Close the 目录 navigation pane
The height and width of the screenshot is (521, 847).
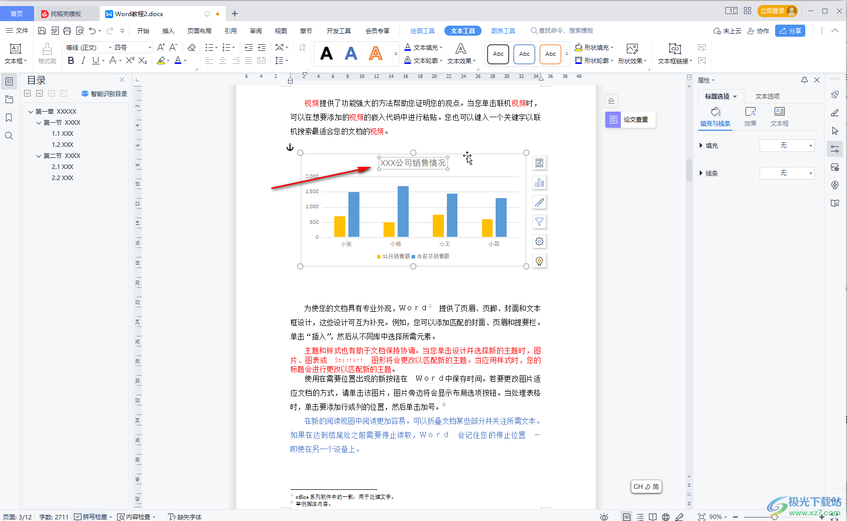coord(122,80)
